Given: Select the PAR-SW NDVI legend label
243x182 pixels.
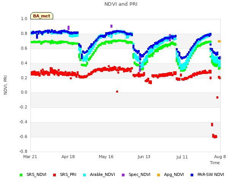Looking at the screenshot, I should [211, 174].
